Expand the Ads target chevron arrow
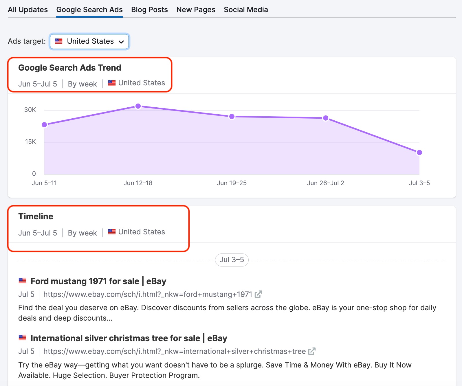Screen dimensions: 462x386 point(121,42)
